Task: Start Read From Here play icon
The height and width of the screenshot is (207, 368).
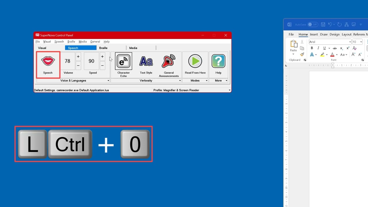Action: pyautogui.click(x=195, y=61)
